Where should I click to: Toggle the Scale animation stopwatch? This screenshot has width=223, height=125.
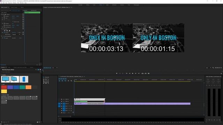[4, 18]
